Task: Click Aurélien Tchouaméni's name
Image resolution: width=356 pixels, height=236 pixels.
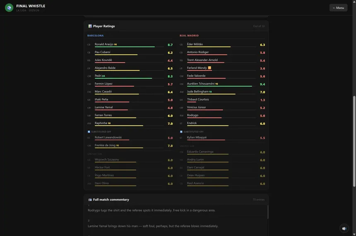Action: 201,83
